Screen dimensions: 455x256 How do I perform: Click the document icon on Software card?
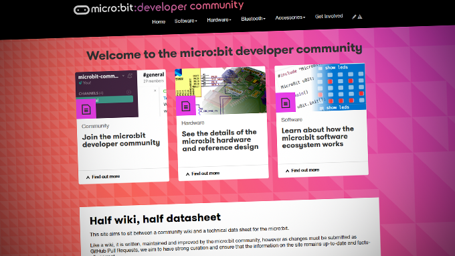pyautogui.click(x=285, y=103)
